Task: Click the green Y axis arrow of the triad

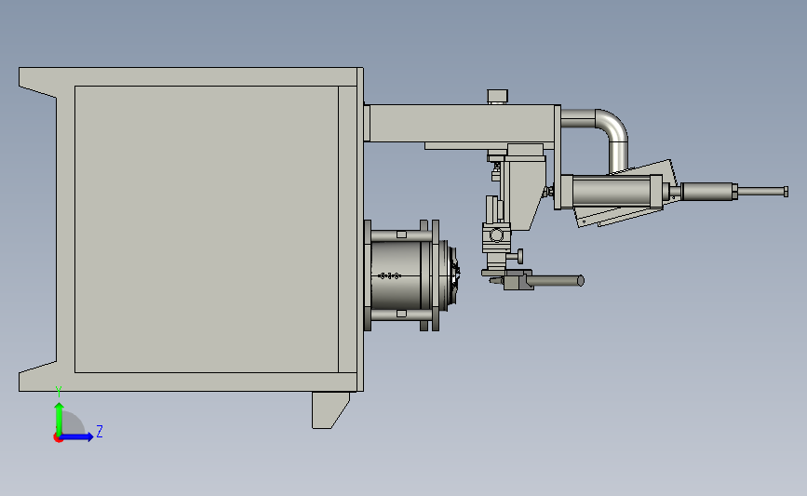Action: pos(60,418)
